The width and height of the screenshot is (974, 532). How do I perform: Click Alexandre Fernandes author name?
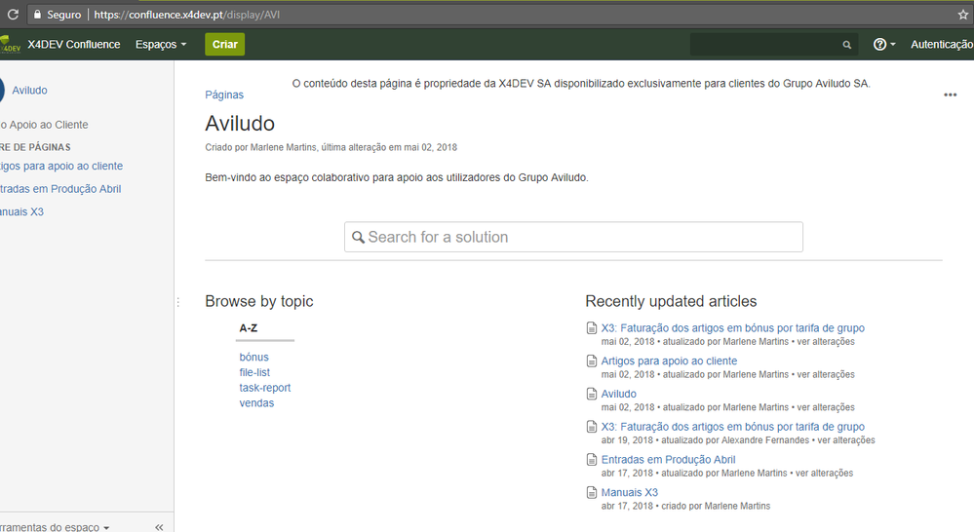point(765,440)
